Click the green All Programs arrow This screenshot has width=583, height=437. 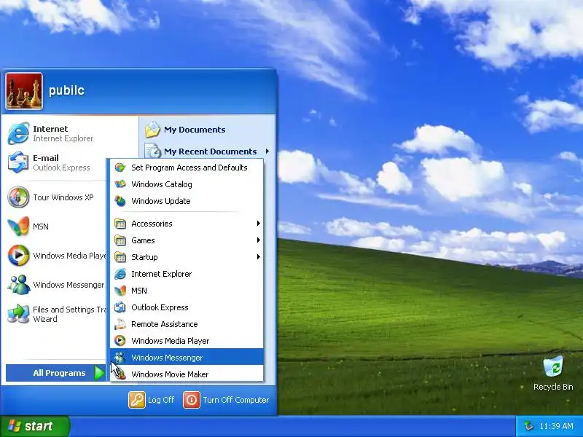99,373
